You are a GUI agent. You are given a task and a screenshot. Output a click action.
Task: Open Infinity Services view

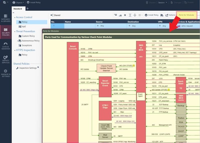click(6, 59)
